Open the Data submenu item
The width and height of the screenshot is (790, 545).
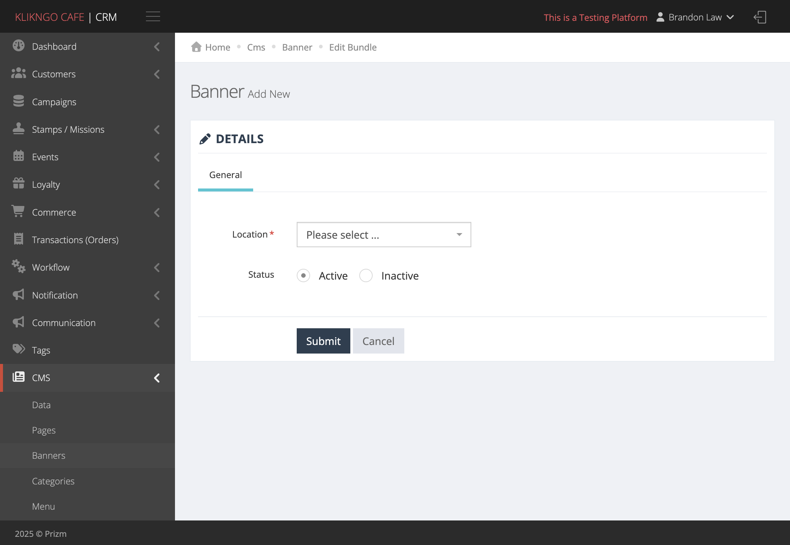pos(87,405)
